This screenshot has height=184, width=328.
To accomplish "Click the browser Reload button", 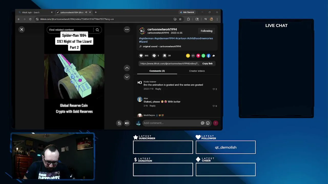I will 30,19.
